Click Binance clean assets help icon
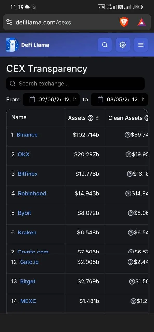This screenshot has width=154, height=332. pyautogui.click(x=128, y=135)
